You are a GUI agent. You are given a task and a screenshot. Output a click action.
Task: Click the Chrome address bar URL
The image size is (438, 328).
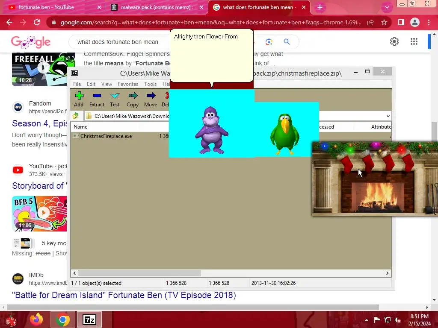[x=211, y=22]
